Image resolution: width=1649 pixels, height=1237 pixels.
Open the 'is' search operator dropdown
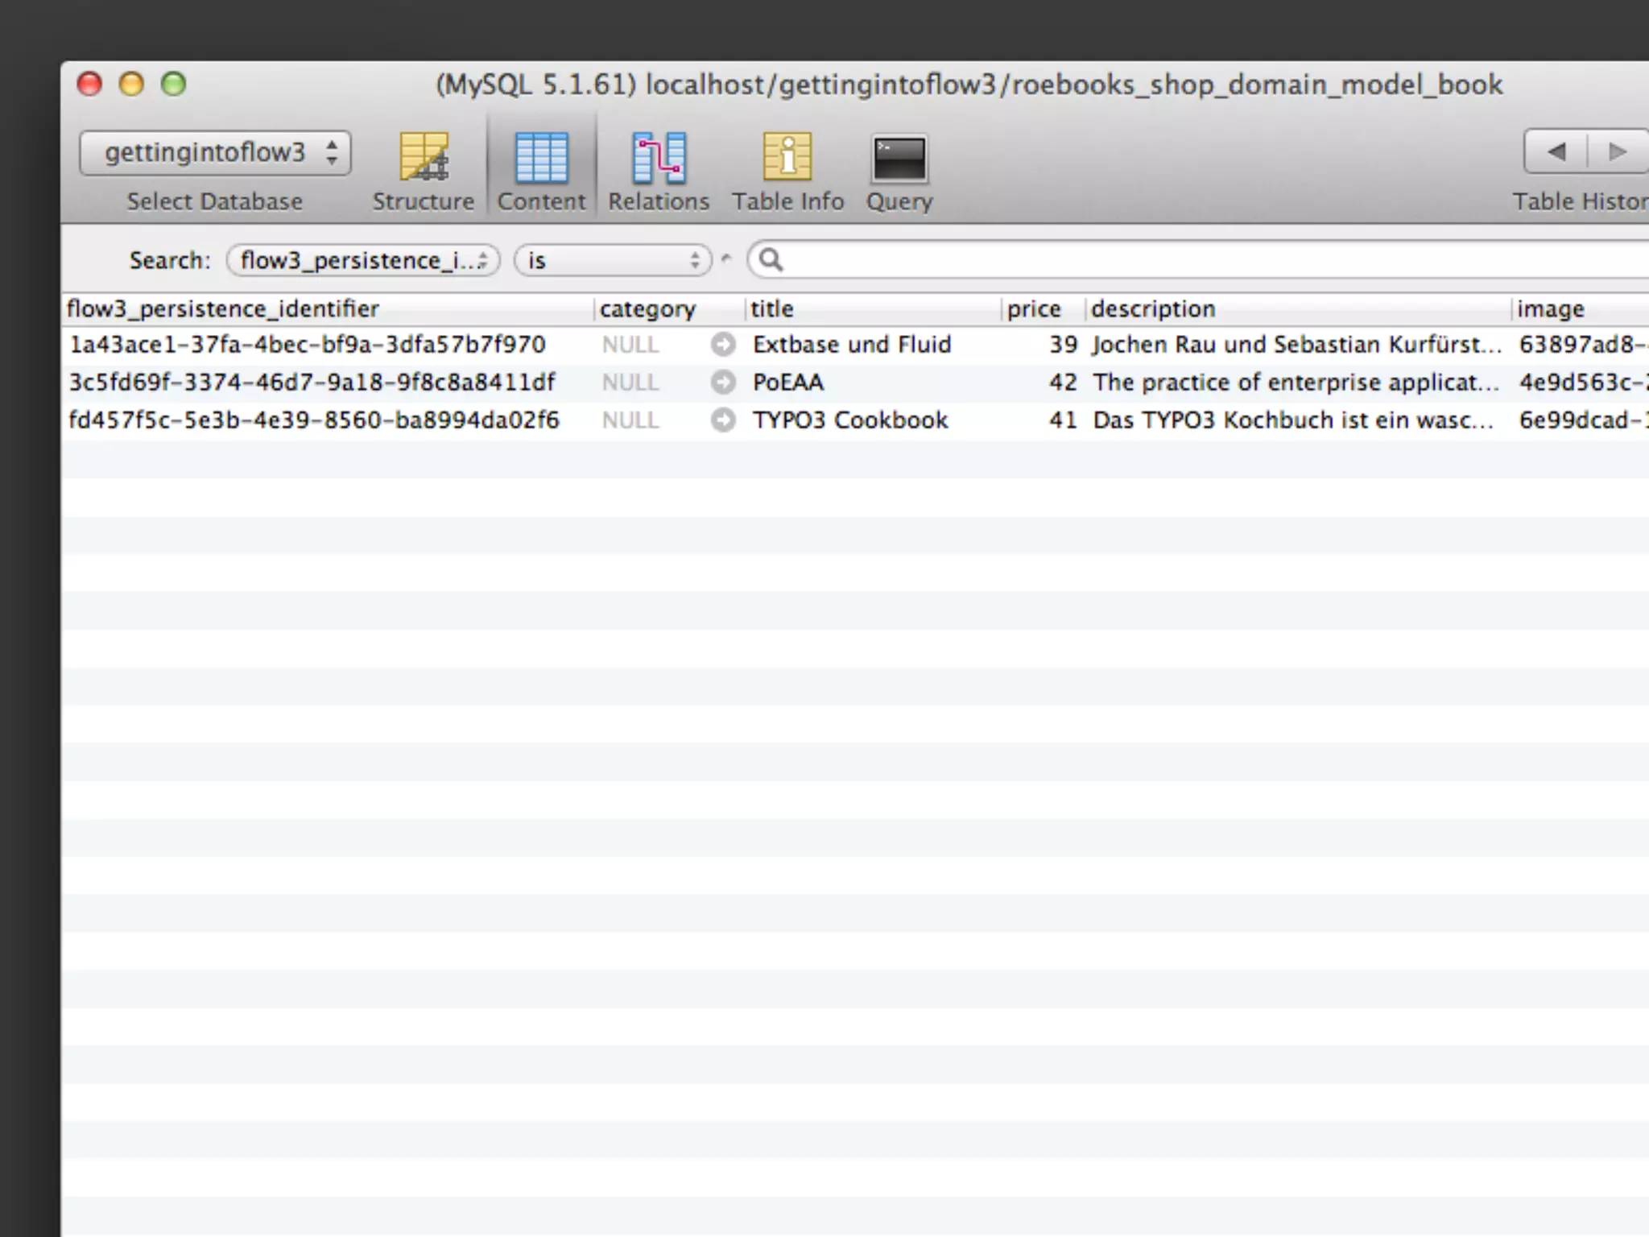click(613, 260)
